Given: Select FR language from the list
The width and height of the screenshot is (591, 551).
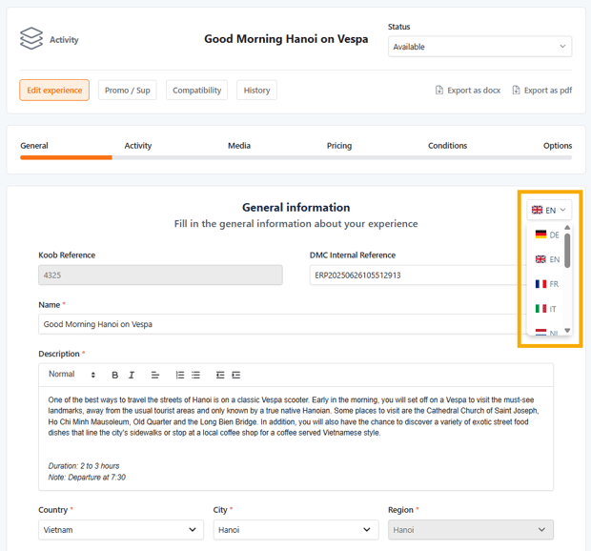Looking at the screenshot, I should pos(547,284).
